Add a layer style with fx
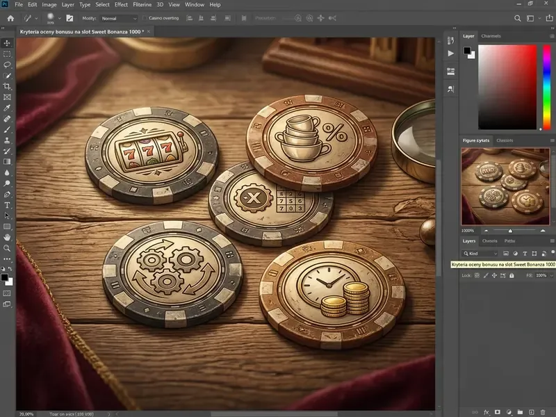556x417 pixels. (486, 412)
